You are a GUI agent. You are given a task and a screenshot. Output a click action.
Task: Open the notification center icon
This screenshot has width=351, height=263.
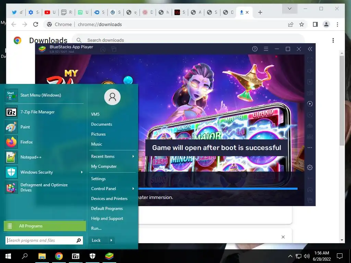(340, 256)
